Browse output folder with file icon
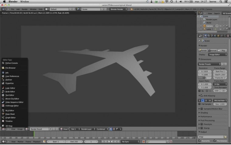Screen dimensions: 231x145 pos(225,137)
